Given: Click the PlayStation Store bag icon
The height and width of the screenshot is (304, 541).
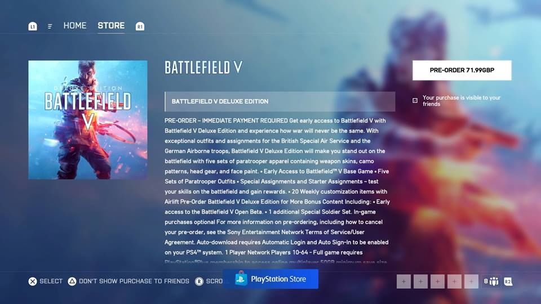Looking at the screenshot, I should [x=241, y=279].
